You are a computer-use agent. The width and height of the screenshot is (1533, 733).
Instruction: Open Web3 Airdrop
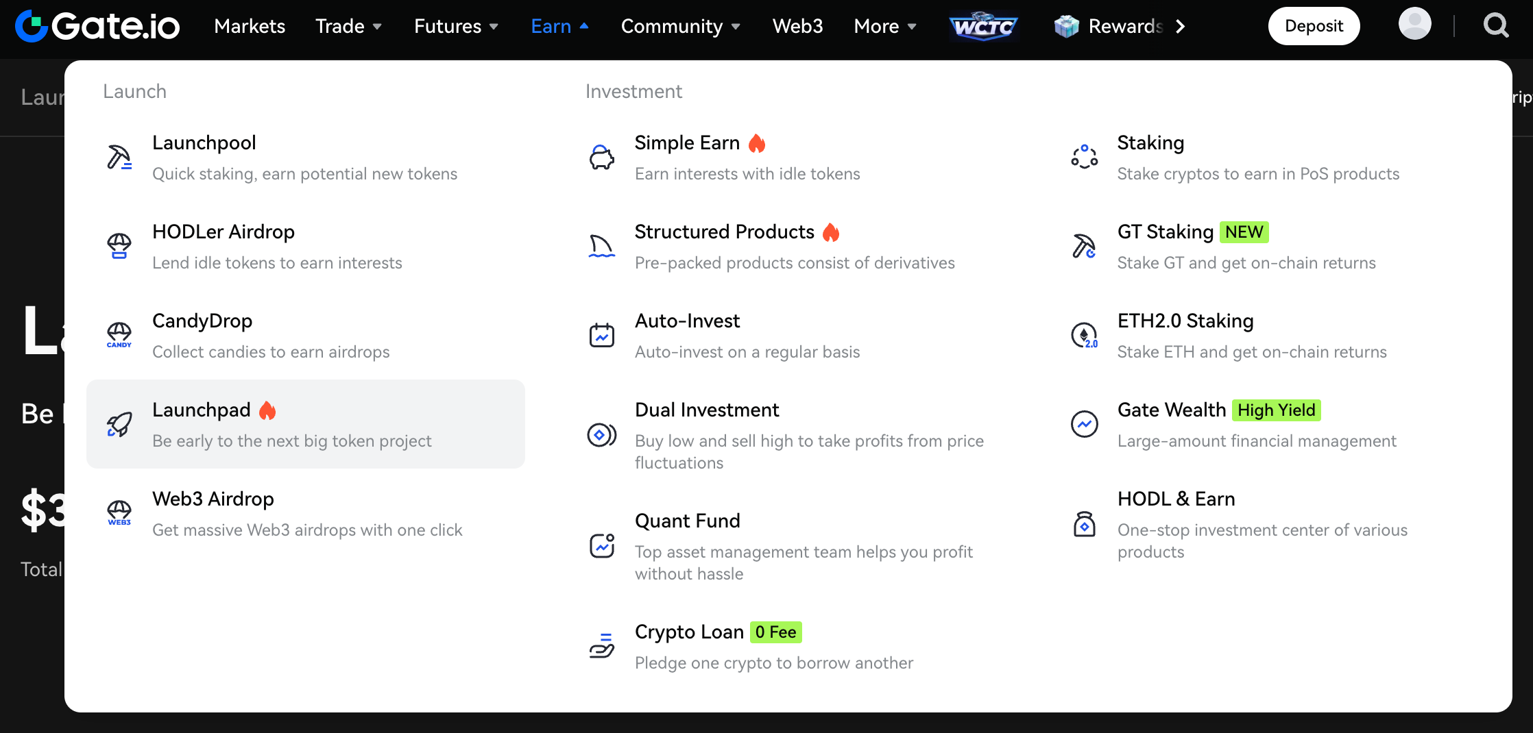click(306, 513)
